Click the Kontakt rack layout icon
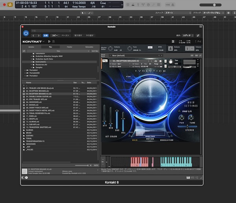Image resolution: width=236 pixels, height=203 pixels. (x=173, y=42)
